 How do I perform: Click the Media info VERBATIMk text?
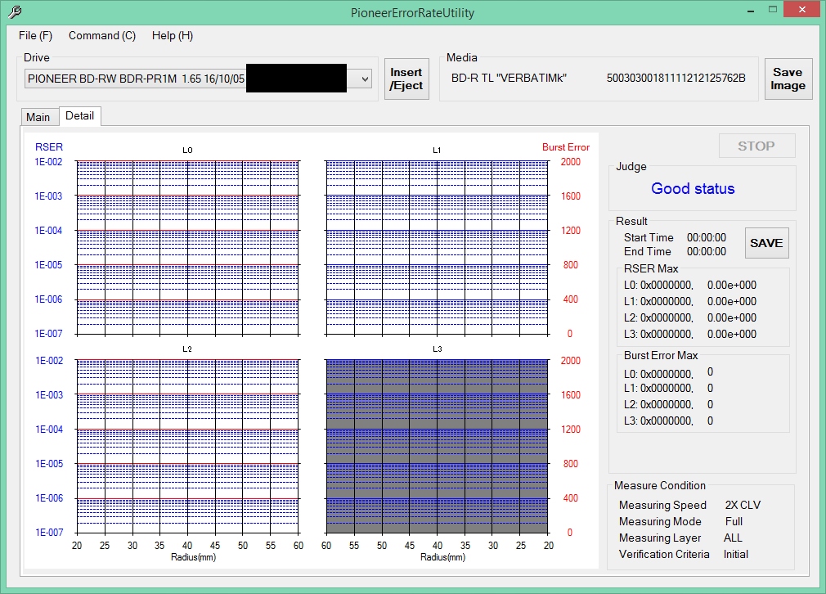(x=510, y=79)
